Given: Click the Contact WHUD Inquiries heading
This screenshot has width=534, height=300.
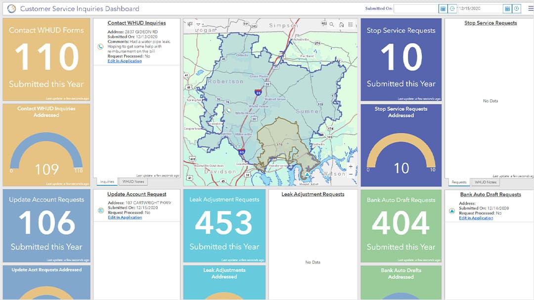Looking at the screenshot, I should (136, 23).
